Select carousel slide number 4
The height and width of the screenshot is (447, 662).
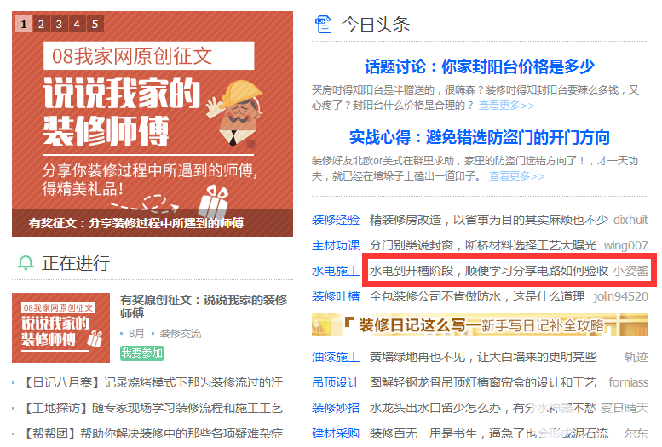tap(77, 24)
